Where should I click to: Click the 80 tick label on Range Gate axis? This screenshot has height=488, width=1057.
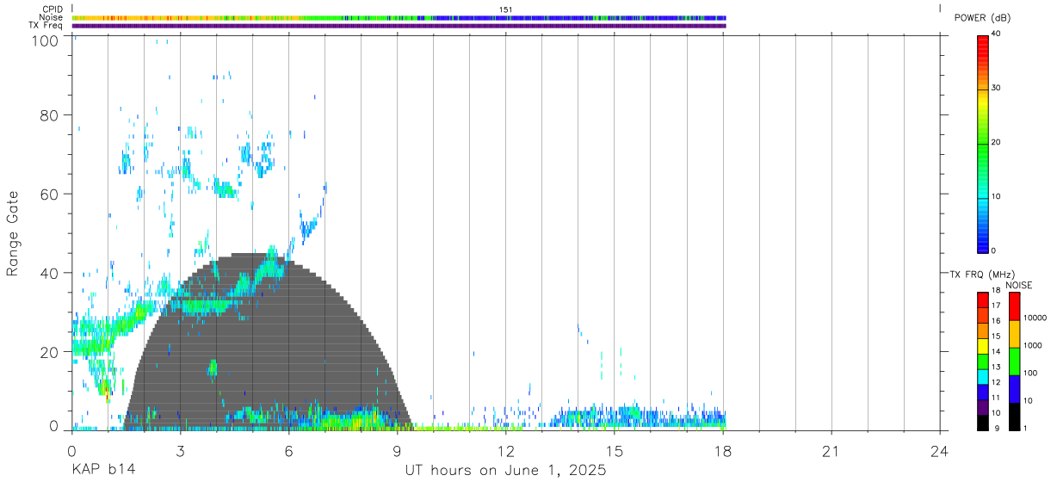point(48,114)
